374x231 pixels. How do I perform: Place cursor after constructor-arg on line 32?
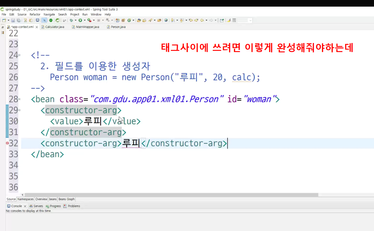pyautogui.click(x=228, y=143)
